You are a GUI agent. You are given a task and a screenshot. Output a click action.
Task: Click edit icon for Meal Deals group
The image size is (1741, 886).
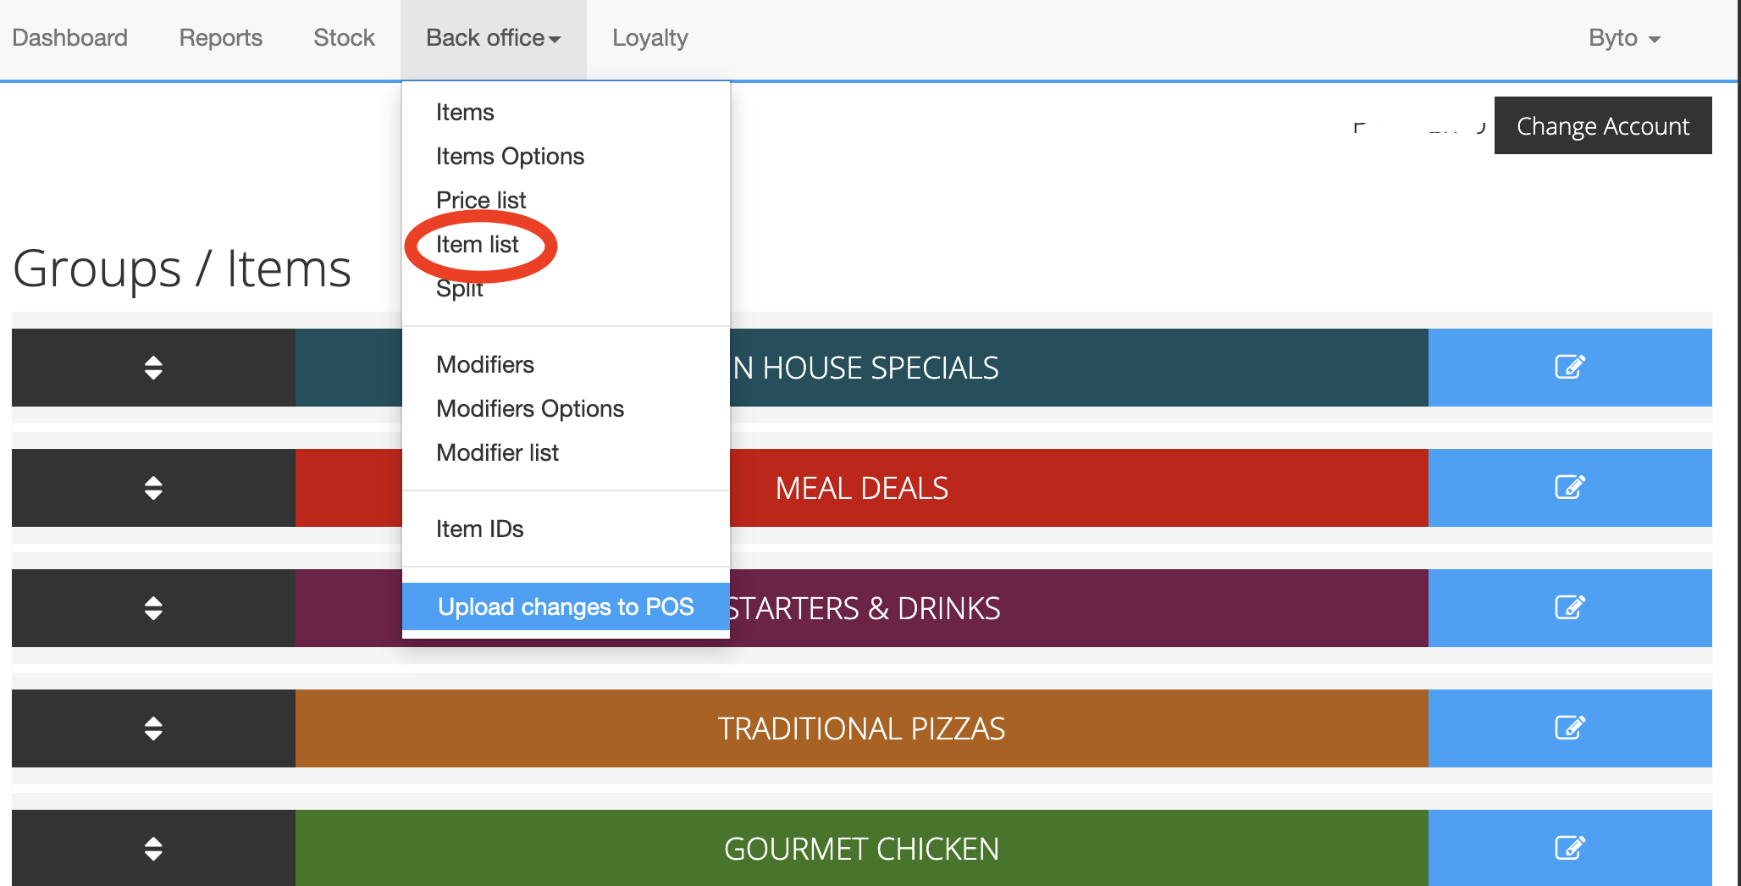click(x=1569, y=488)
